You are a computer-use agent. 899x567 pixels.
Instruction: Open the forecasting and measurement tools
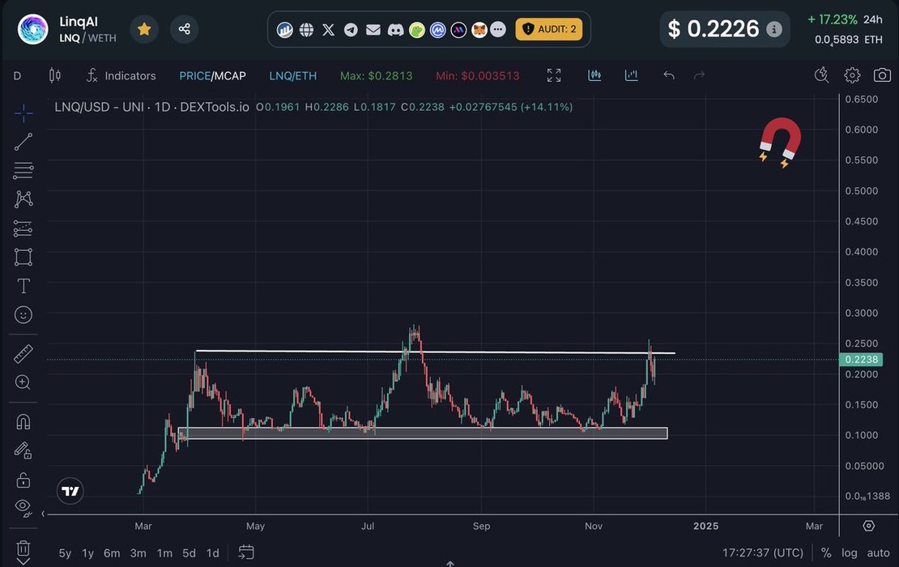[x=23, y=228]
